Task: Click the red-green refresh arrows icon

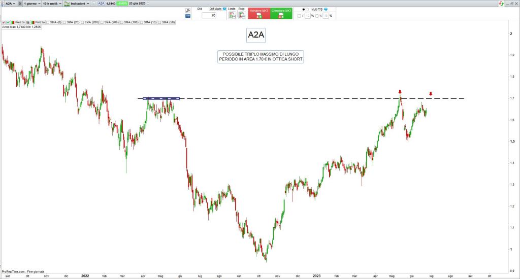Action: click(x=501, y=4)
